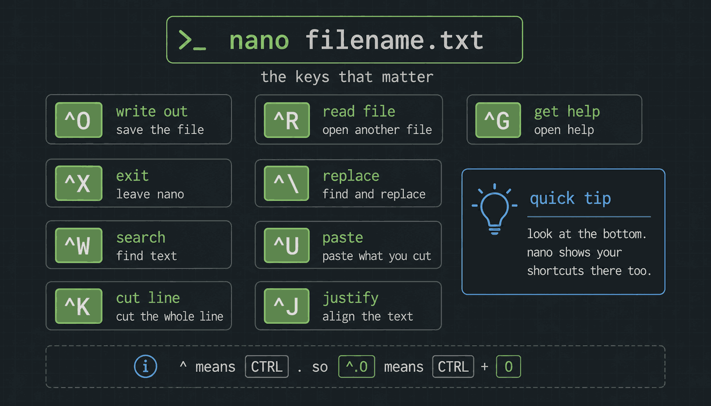The width and height of the screenshot is (711, 406).
Task: Click the lightbulb quick tip icon
Action: pyautogui.click(x=495, y=209)
